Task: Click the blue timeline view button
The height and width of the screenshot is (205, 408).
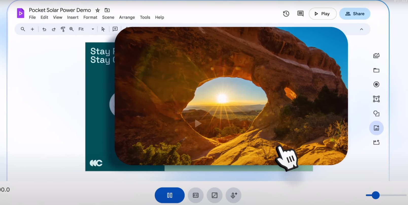Action: [170, 195]
